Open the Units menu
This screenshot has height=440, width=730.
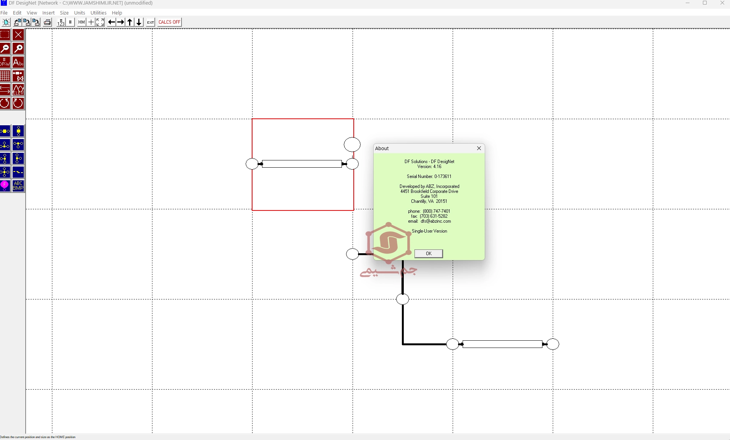[79, 13]
